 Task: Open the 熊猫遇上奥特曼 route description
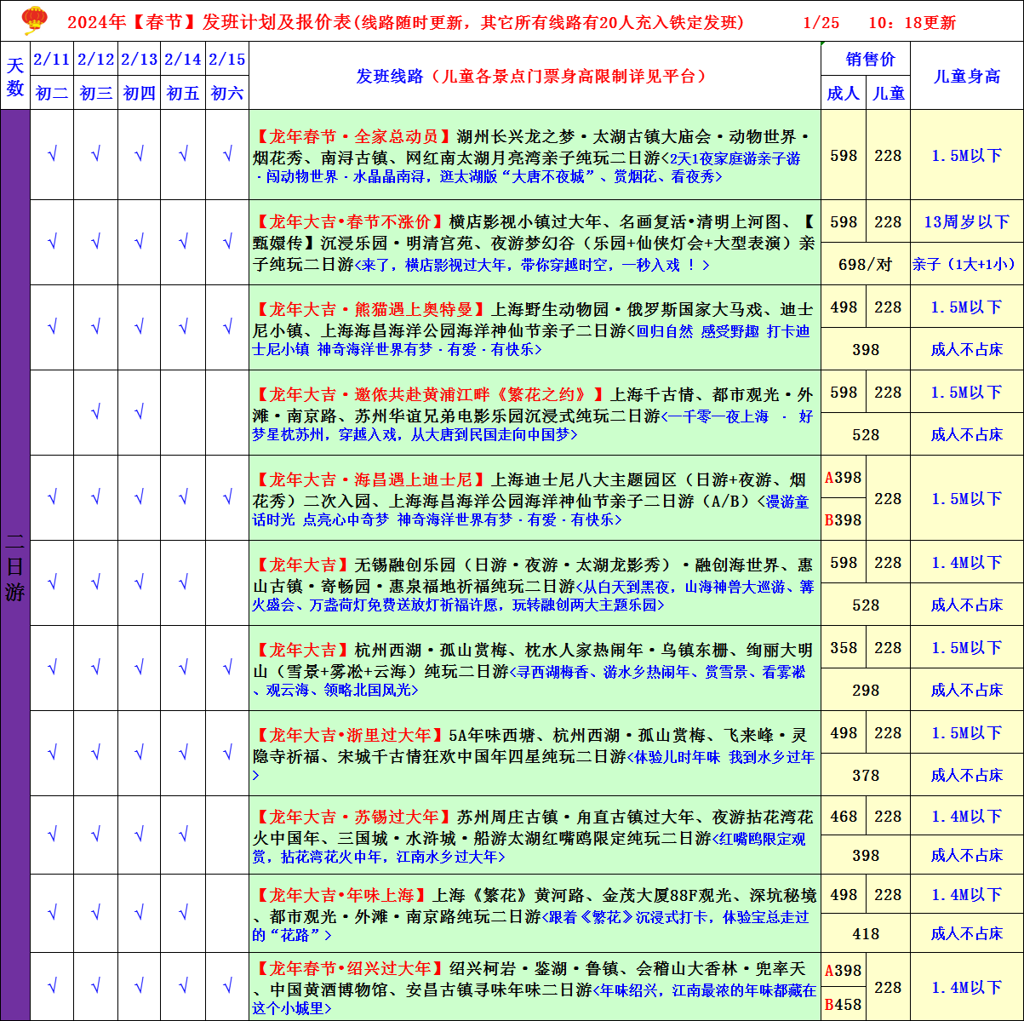[x=535, y=328]
